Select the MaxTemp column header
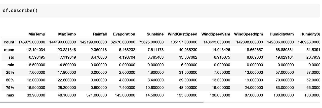322x108 pixels. pos(67,34)
